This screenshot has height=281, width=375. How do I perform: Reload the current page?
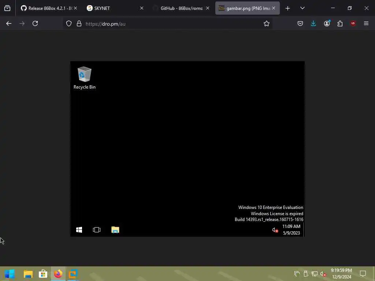35,23
